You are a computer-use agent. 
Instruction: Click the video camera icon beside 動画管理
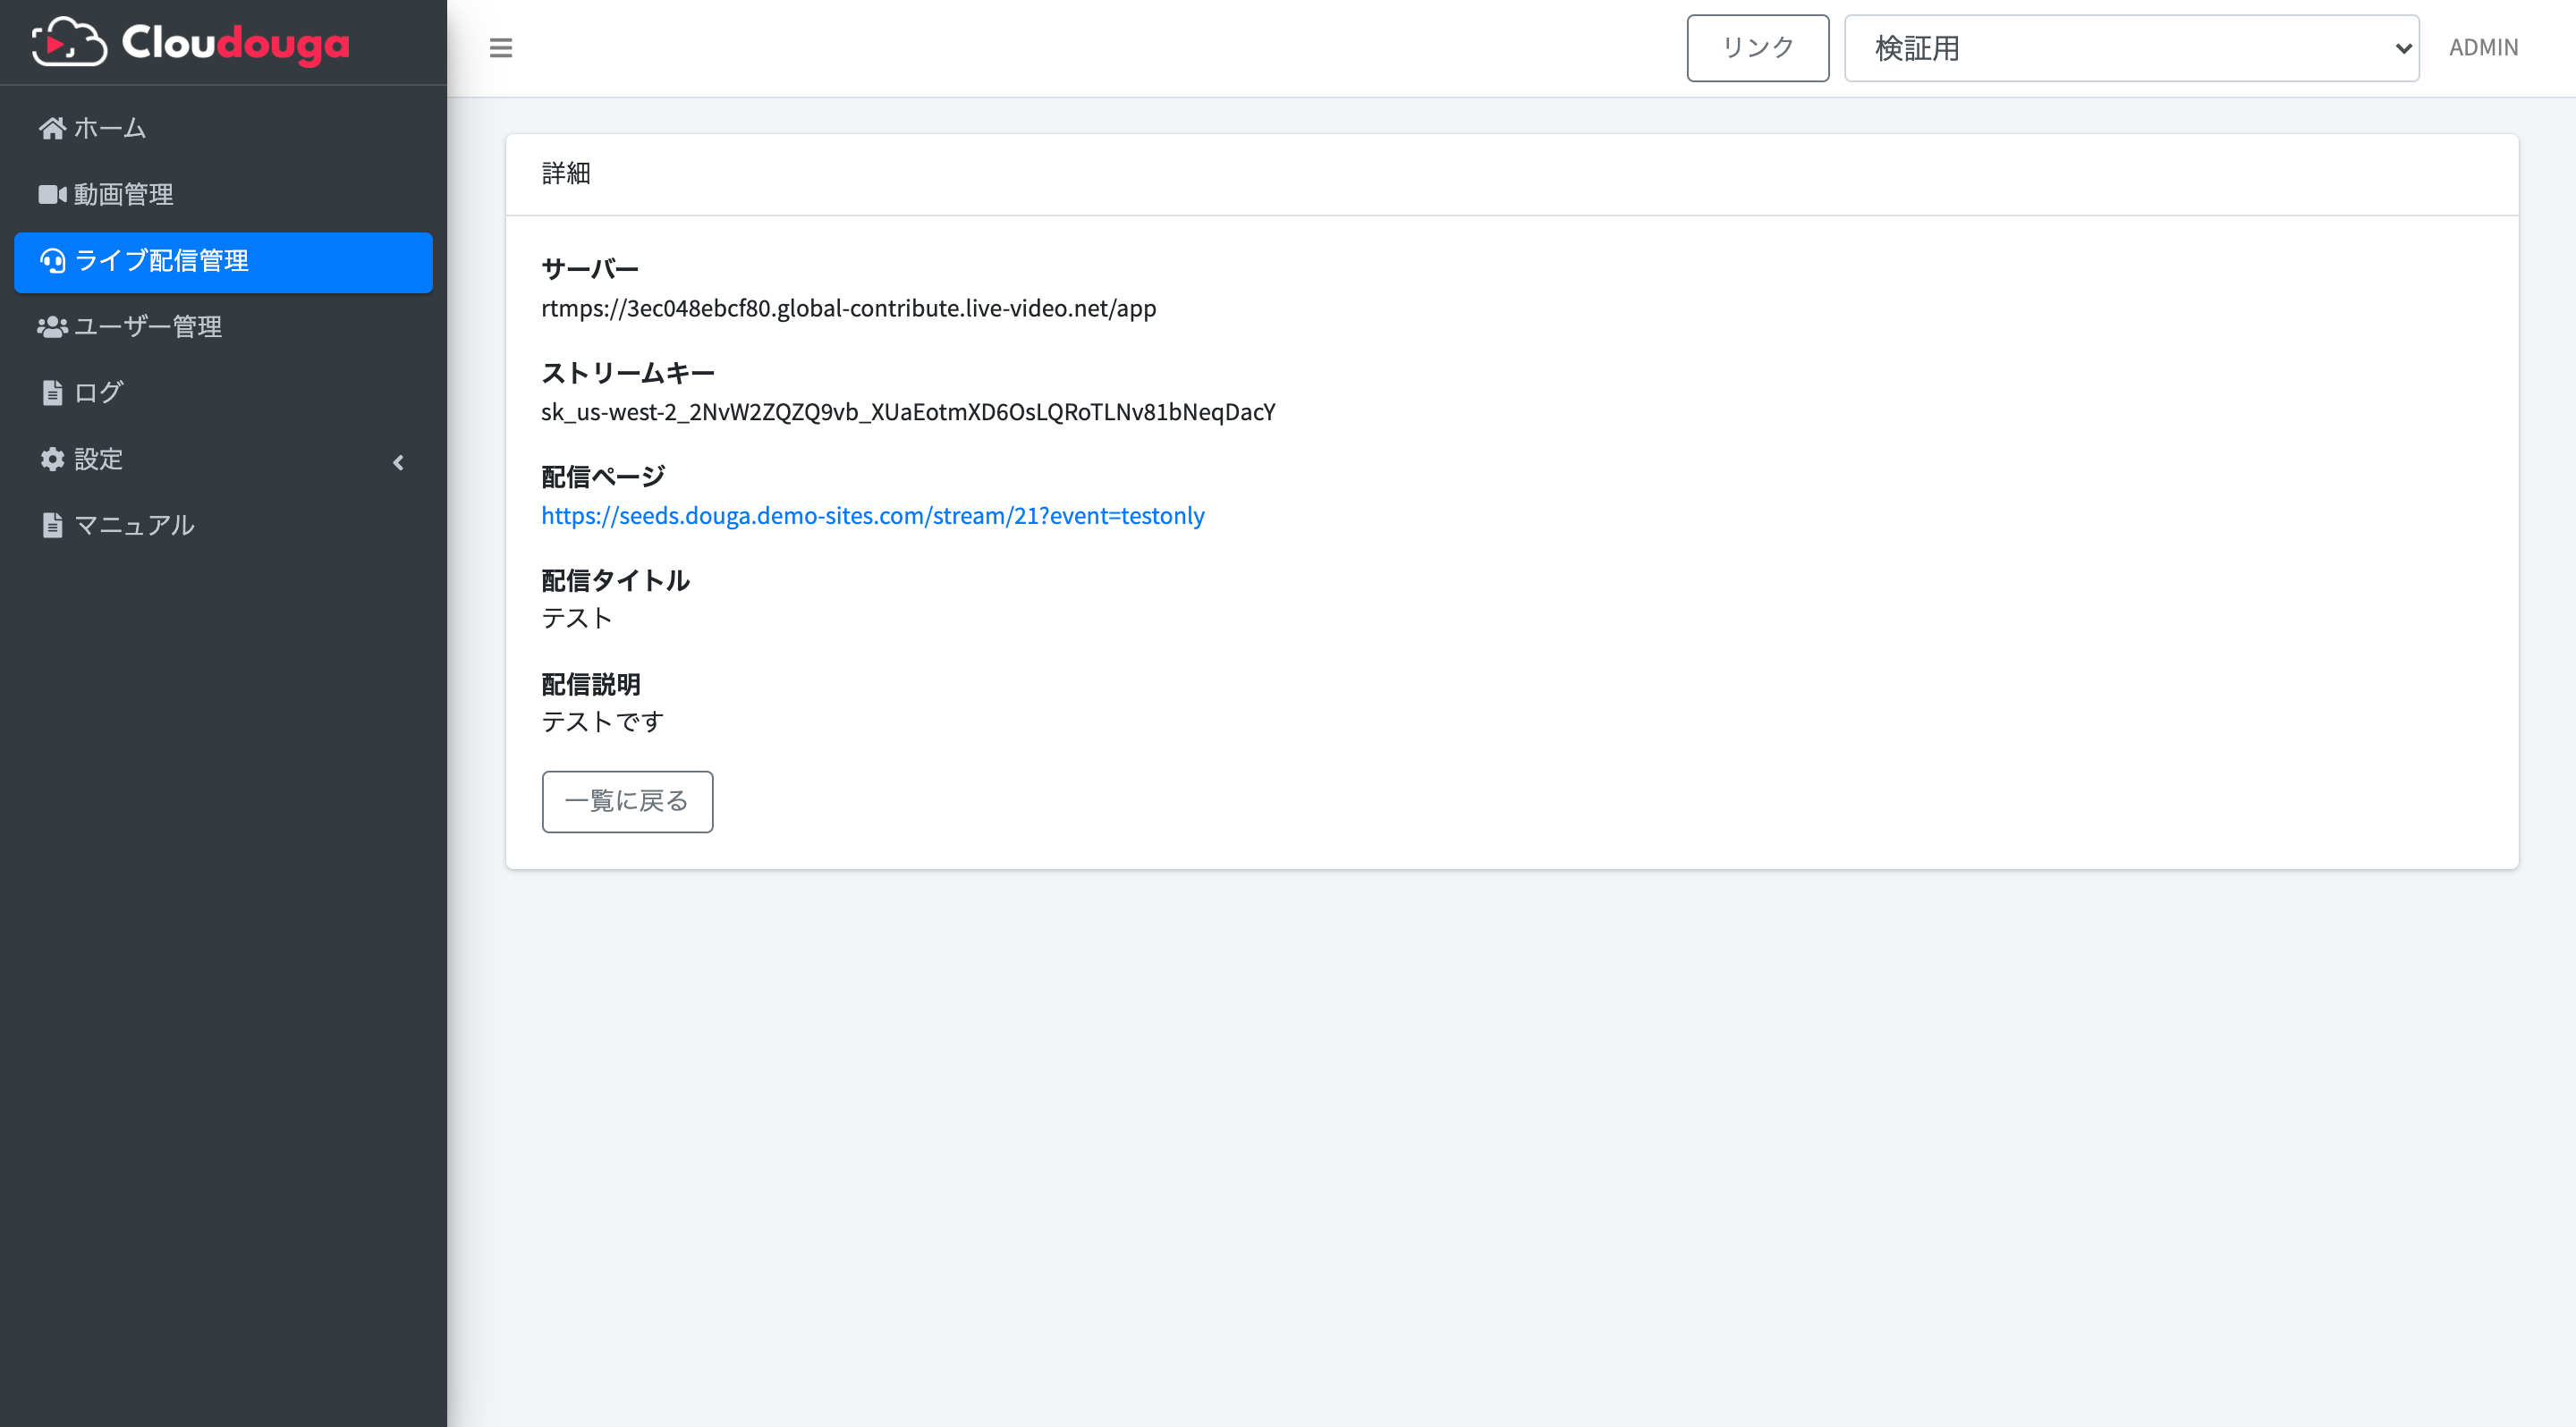pos(52,194)
